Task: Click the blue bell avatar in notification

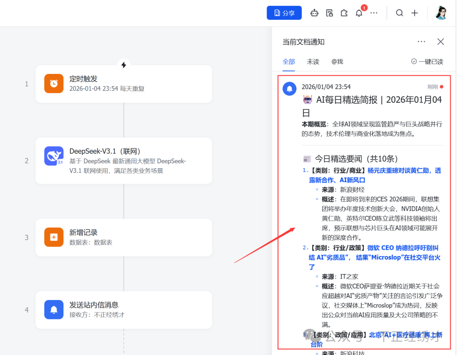Action: 289,88
